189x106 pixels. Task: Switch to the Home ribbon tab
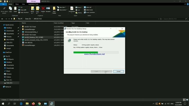(x=10, y=4)
